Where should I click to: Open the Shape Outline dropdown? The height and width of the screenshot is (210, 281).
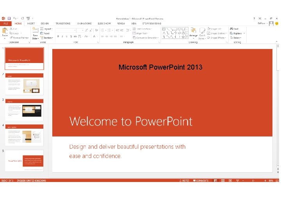(x=217, y=33)
